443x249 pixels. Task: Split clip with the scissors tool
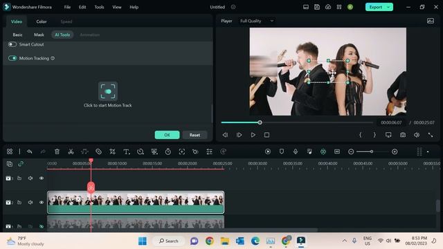(71, 151)
